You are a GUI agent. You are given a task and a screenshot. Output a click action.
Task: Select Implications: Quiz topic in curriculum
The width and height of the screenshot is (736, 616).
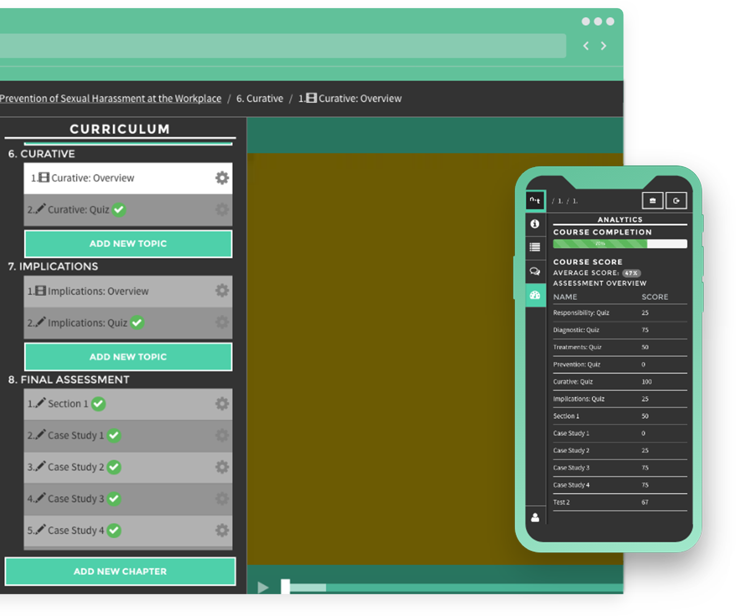(87, 323)
